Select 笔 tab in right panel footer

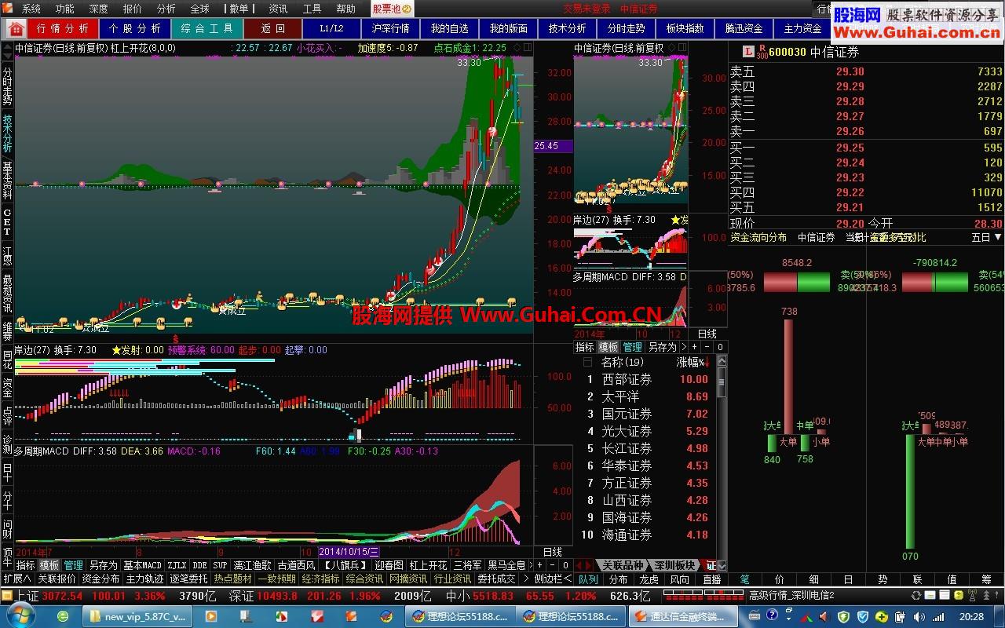point(744,579)
